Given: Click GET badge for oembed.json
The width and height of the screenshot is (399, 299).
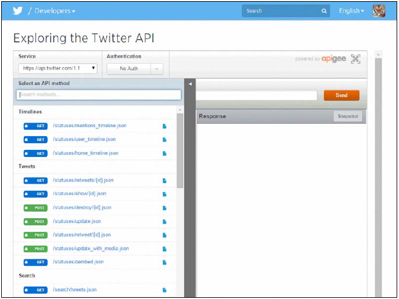Looking at the screenshot, I should [35, 262].
